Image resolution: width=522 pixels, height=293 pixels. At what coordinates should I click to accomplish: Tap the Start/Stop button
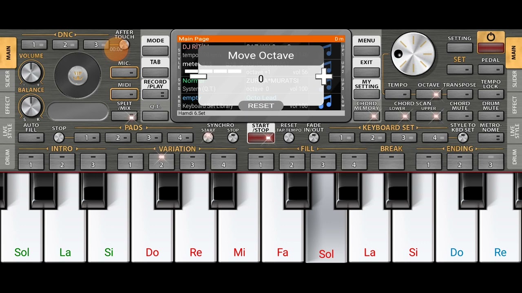click(261, 138)
